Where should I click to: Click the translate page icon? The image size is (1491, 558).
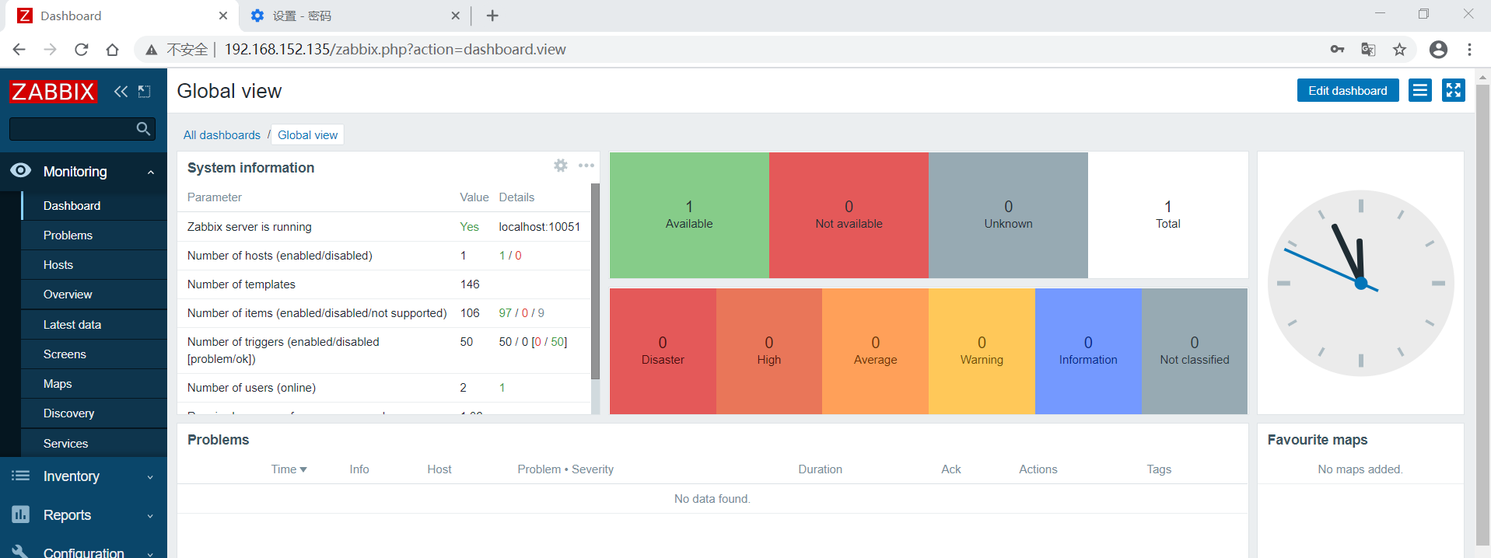point(1368,50)
